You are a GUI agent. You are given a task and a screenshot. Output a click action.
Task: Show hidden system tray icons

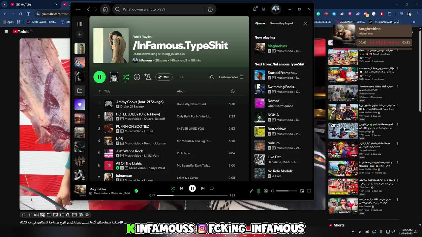[x=353, y=232]
